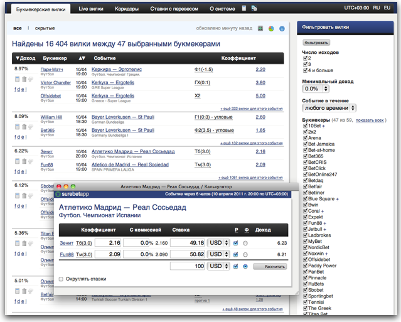Open the USD currency dropdown in the Fun88 row
Image resolution: width=401 pixels, height=322 pixels.
pos(218,254)
